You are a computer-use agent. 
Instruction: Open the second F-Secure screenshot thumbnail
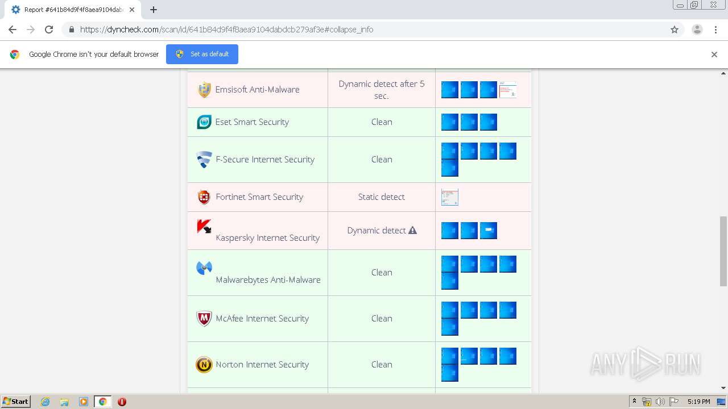(469, 151)
